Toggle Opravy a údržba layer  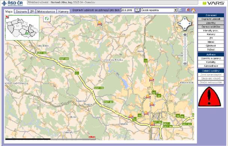click(211, 27)
